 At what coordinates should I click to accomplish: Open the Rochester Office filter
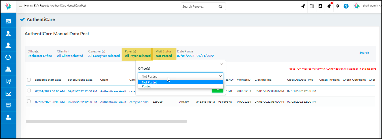click(x=40, y=56)
